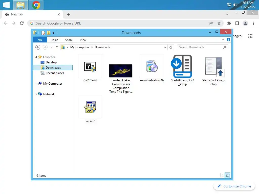
Task: Click the search magnifier in Downloads
Action: (x=224, y=47)
